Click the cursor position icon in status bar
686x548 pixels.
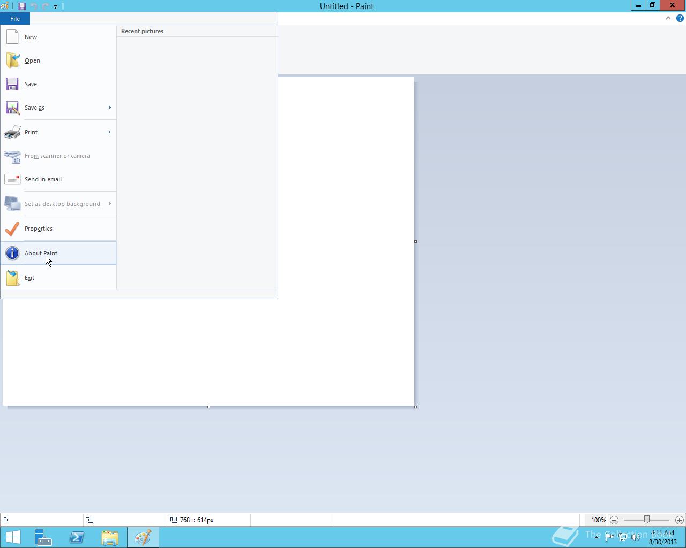5,520
